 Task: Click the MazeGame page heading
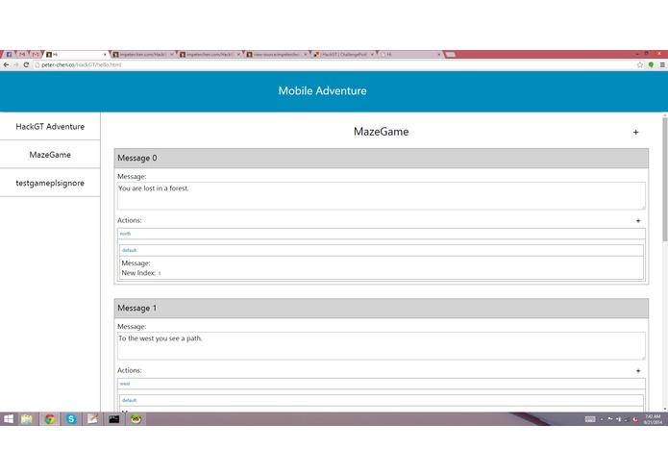coord(381,132)
